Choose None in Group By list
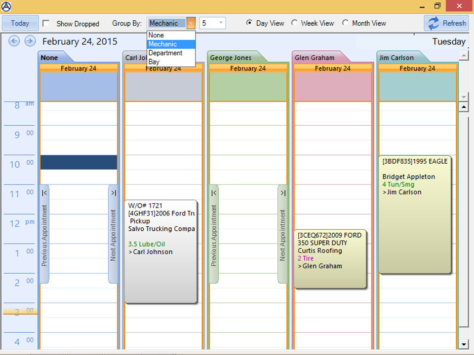Screen dimensions: 474x355 [171, 35]
